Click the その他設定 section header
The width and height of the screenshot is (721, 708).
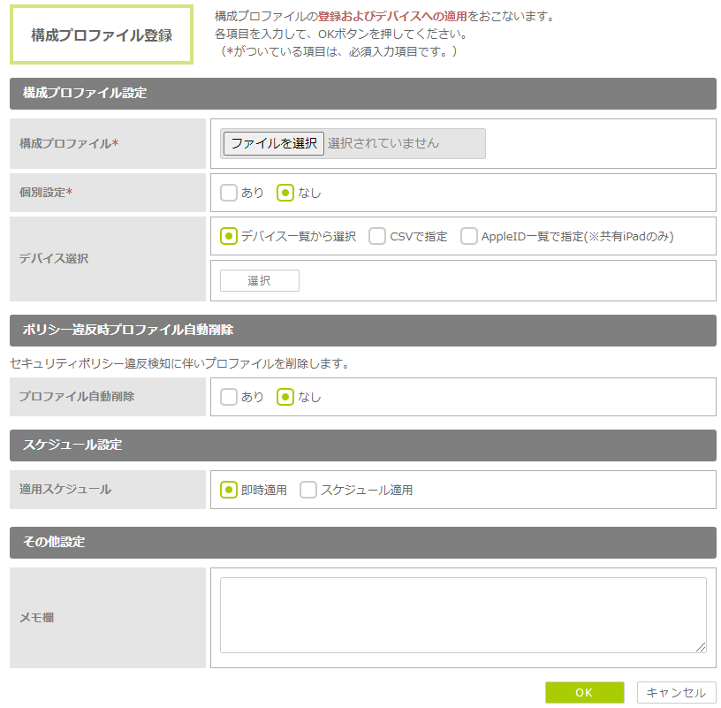tap(362, 543)
